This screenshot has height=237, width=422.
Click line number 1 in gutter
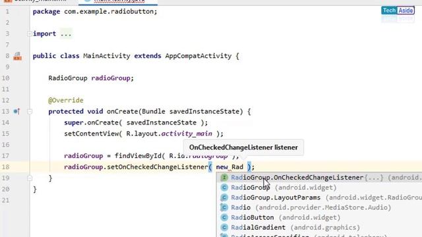tap(7, 12)
